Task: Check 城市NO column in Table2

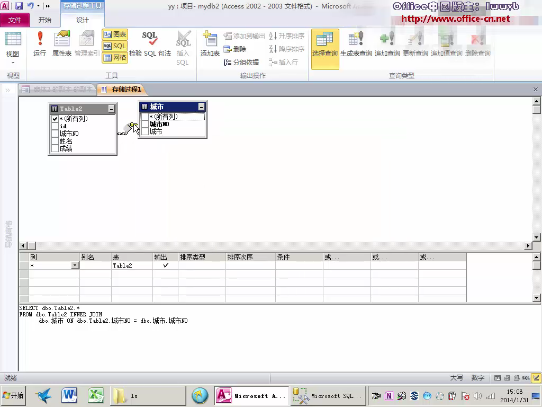Action: click(x=55, y=134)
